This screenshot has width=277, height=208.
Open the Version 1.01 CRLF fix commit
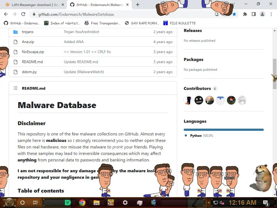[87, 52]
